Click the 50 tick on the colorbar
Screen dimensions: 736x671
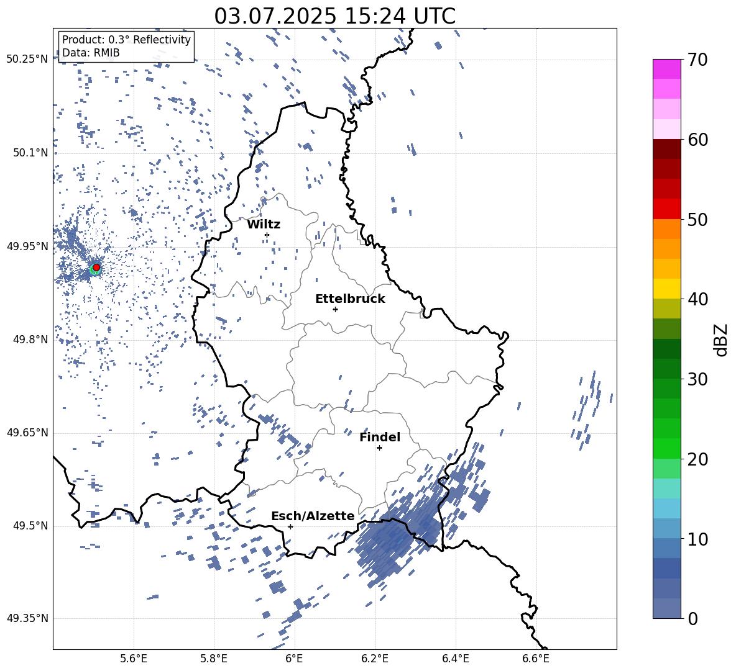click(x=697, y=219)
